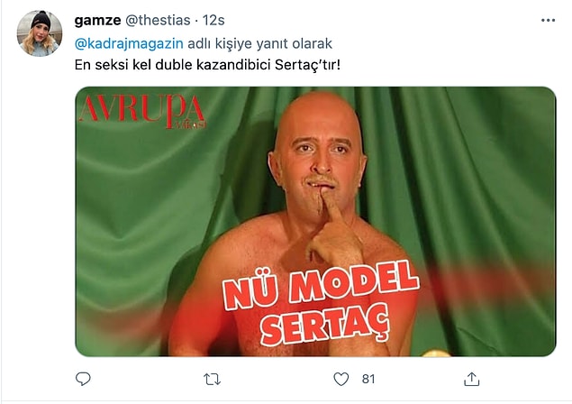Open the three-dot more options menu
This screenshot has width=572, height=404.
click(x=548, y=21)
